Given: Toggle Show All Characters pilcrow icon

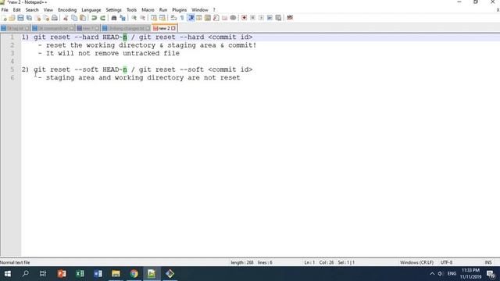Looking at the screenshot, I should (182, 18).
